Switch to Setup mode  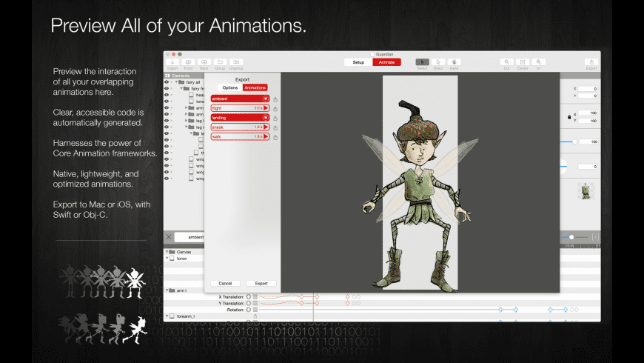[x=358, y=62]
